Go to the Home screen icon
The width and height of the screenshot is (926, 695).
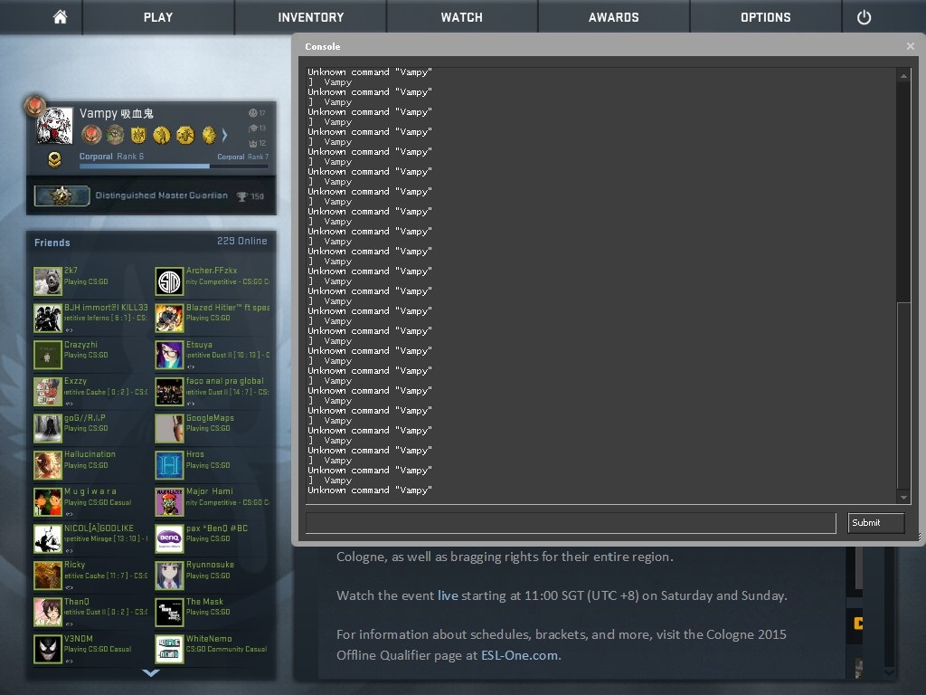point(60,17)
